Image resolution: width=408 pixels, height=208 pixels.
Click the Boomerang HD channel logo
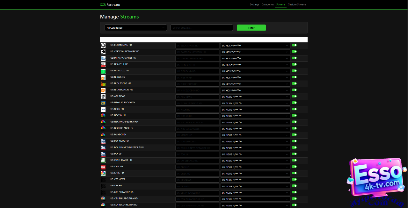103,46
